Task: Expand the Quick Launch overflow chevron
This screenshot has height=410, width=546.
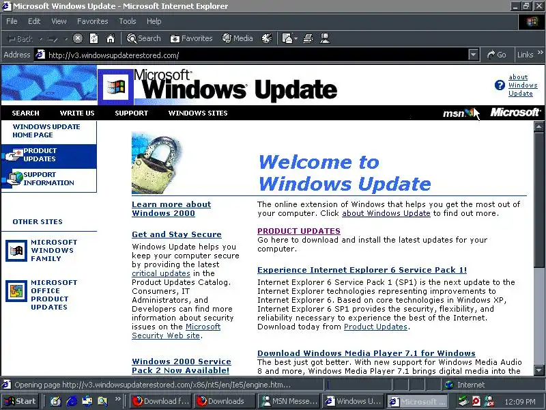Action: pos(117,399)
